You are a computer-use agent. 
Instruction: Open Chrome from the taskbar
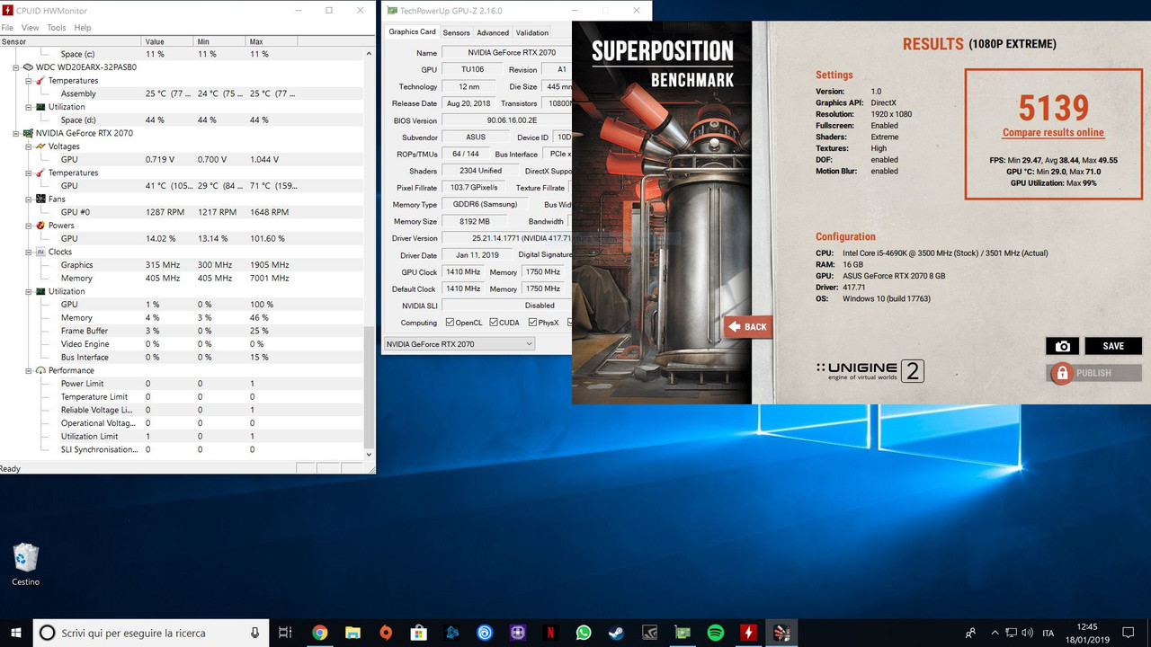coord(320,633)
